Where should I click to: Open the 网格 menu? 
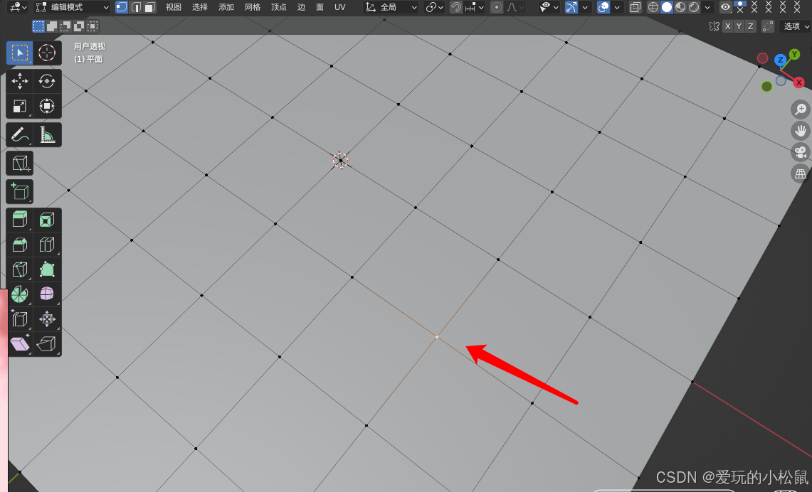[x=252, y=7]
